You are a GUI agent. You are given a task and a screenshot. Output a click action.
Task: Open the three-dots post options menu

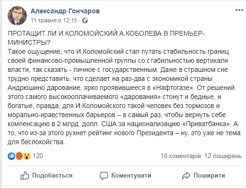[x=239, y=10]
